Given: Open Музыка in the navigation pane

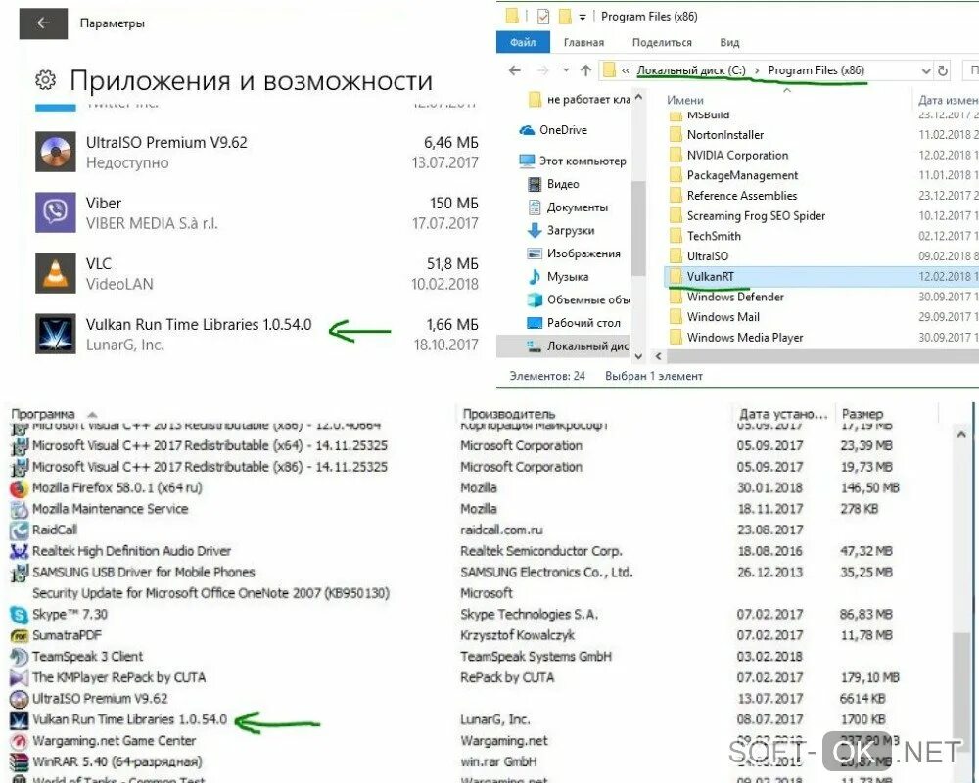Looking at the screenshot, I should click(x=558, y=277).
